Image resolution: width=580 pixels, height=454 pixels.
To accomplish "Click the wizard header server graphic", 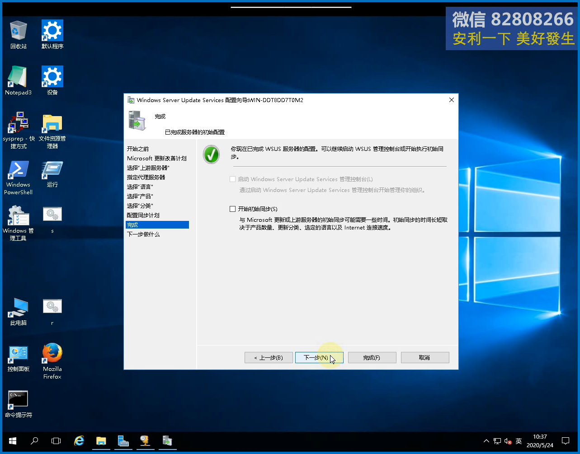I will [137, 121].
